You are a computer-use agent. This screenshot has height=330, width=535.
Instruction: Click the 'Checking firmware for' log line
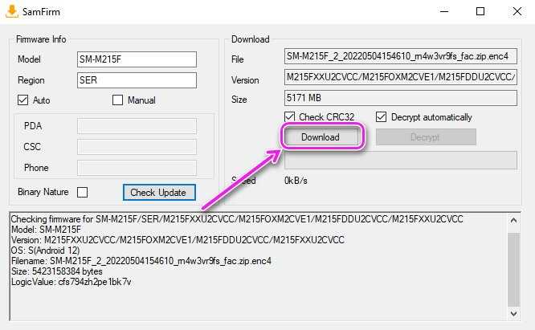[237, 219]
